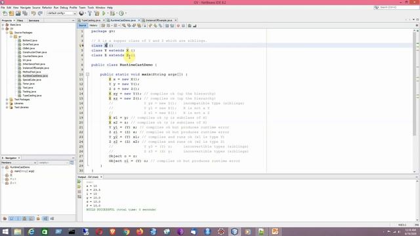Screen dimensions: 420x236
Task: Open Brave browser from taskbar
Action: coord(112,231)
